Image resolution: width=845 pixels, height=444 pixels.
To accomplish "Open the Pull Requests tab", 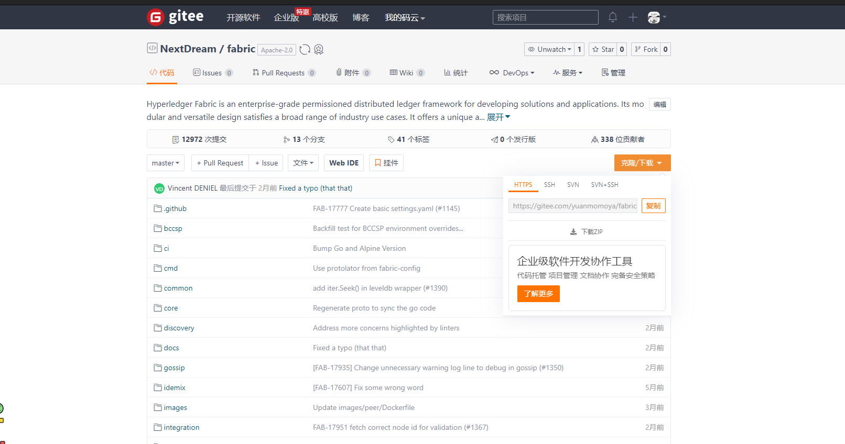I will [x=284, y=73].
